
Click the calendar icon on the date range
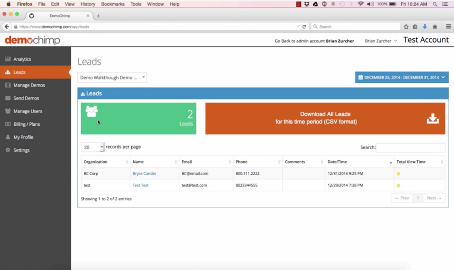pyautogui.click(x=360, y=77)
